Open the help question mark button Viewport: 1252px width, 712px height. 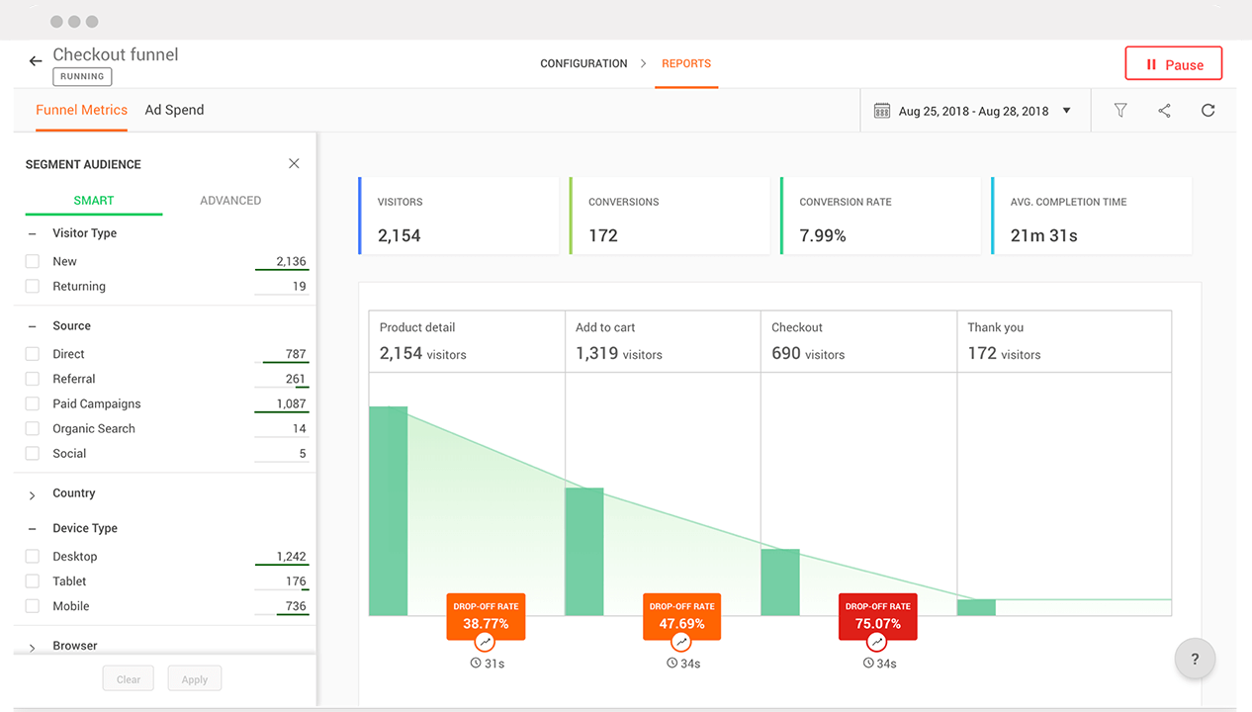coord(1195,659)
